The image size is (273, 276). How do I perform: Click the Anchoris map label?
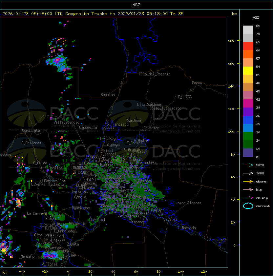pos(77,223)
